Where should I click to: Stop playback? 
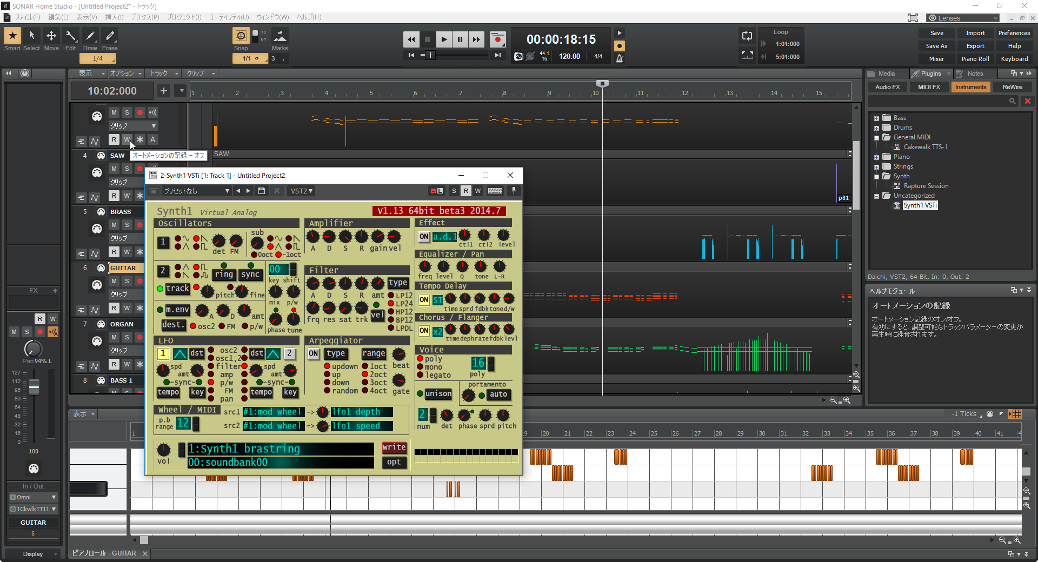[x=428, y=39]
